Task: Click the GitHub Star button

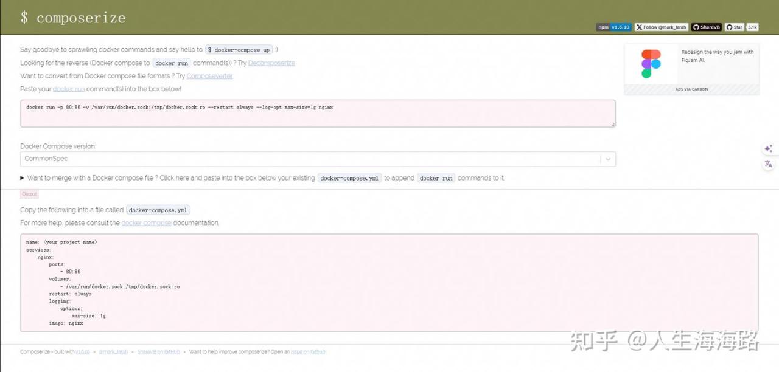Action: [734, 27]
